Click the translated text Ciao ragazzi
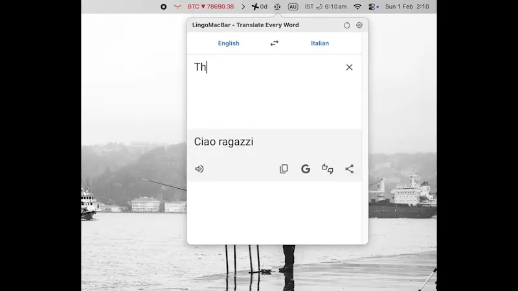The height and width of the screenshot is (291, 518). tap(223, 142)
